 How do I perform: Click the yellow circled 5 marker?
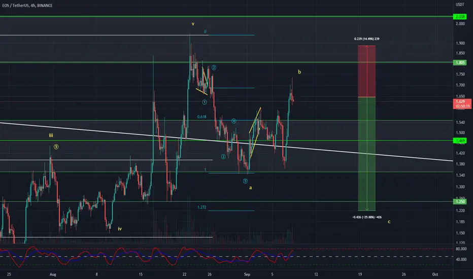[56, 147]
